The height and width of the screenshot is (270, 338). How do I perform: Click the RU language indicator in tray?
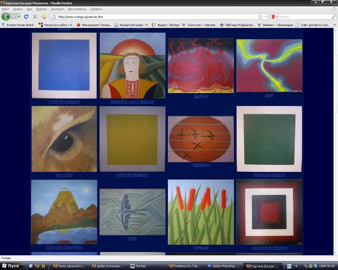(289, 266)
